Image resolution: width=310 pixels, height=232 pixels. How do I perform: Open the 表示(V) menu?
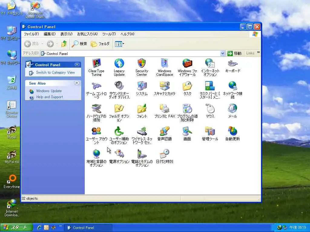coord(66,34)
